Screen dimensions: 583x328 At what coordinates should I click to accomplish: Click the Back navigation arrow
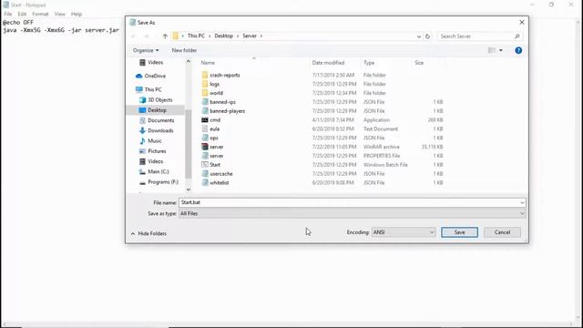[134, 36]
